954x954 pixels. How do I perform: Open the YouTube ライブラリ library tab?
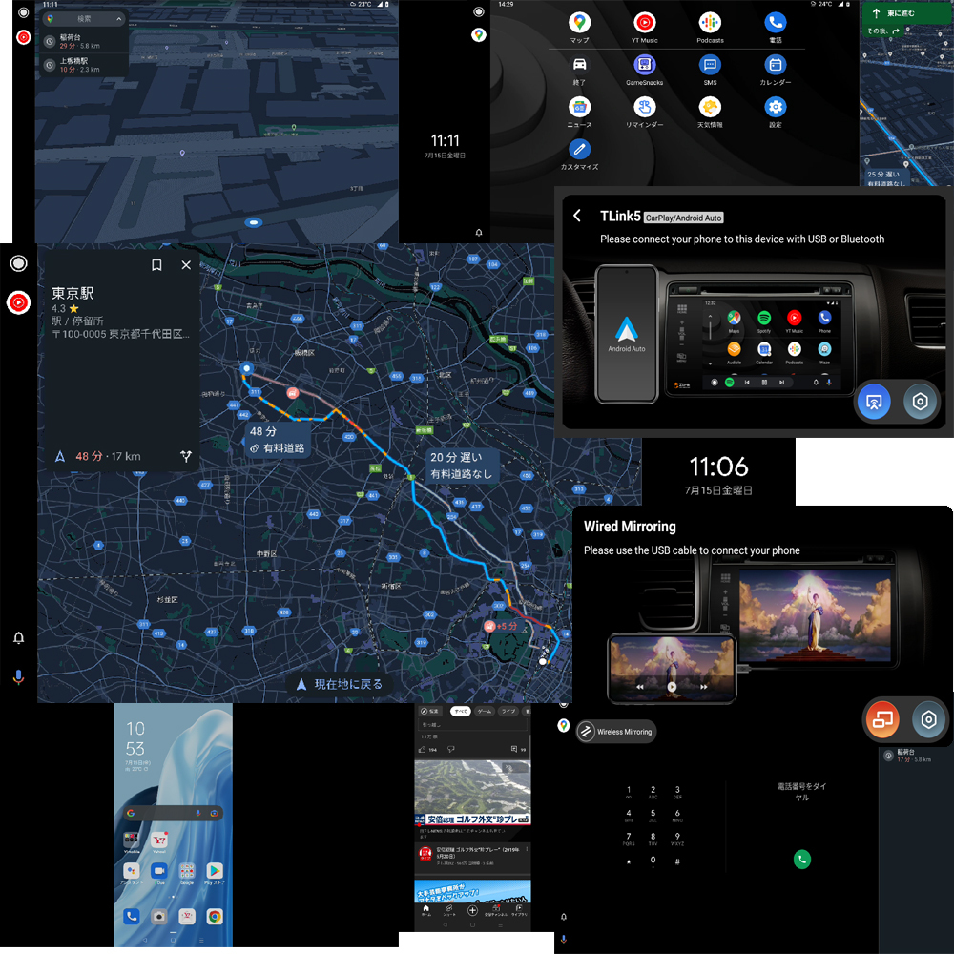tap(519, 910)
